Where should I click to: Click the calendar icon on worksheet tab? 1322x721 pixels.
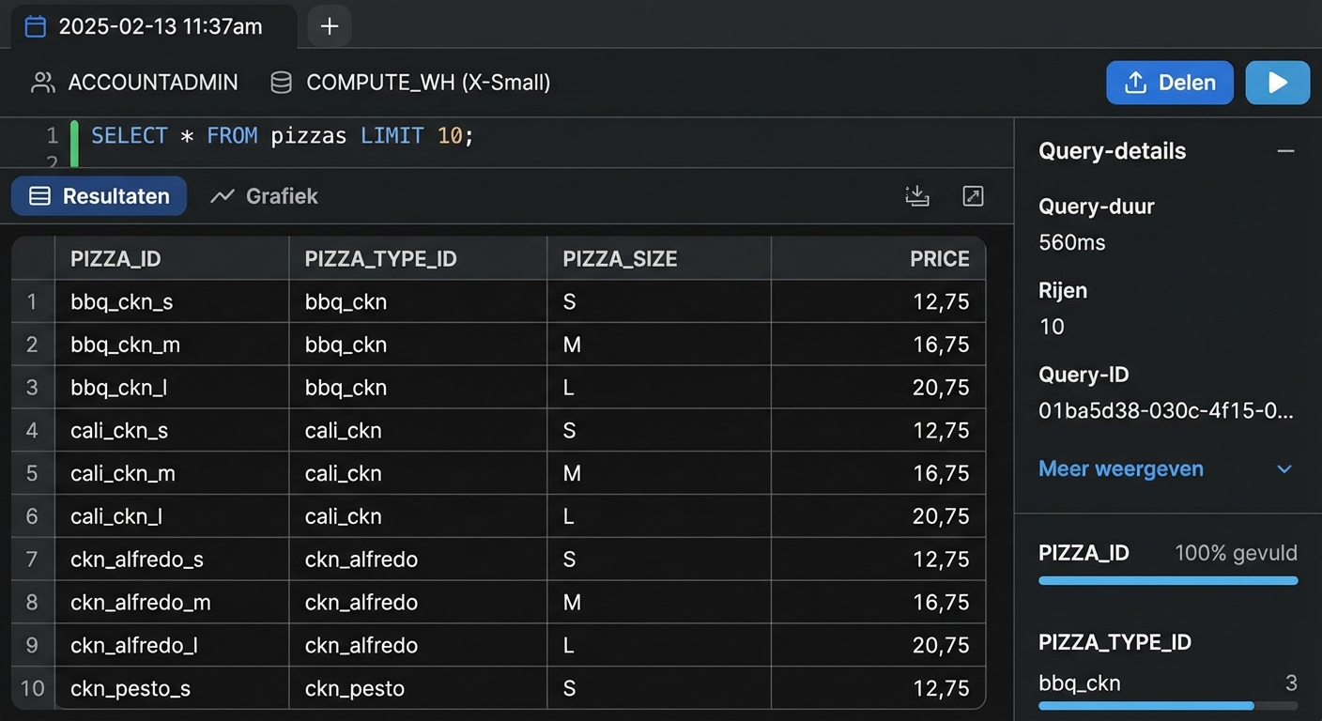pos(35,26)
